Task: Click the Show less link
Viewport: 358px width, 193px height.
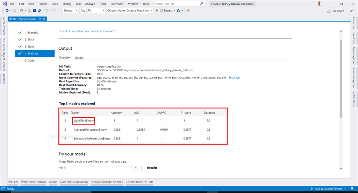Action: [x=235, y=78]
